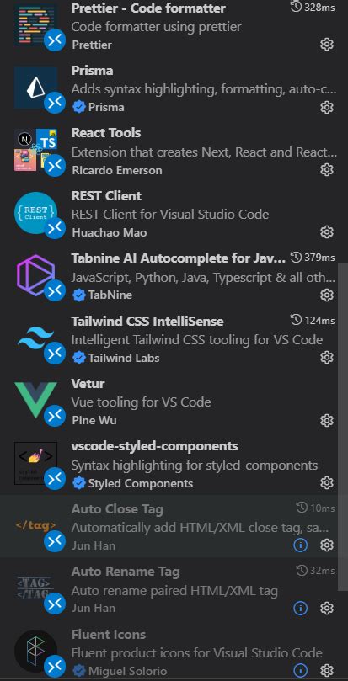Open the Vetur extension title
348x681 pixels.
(x=88, y=384)
